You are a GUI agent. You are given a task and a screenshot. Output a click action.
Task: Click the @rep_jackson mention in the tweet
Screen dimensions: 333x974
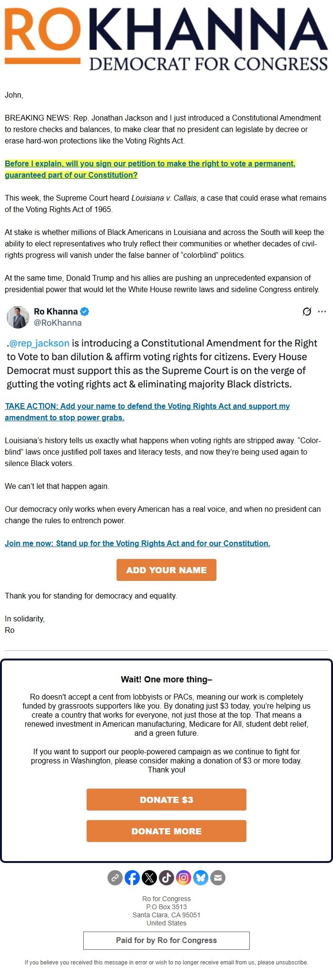pos(39,343)
